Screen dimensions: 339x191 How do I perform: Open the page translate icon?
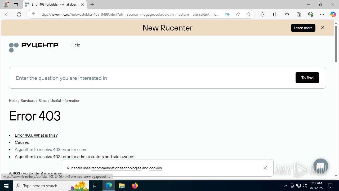227,14
